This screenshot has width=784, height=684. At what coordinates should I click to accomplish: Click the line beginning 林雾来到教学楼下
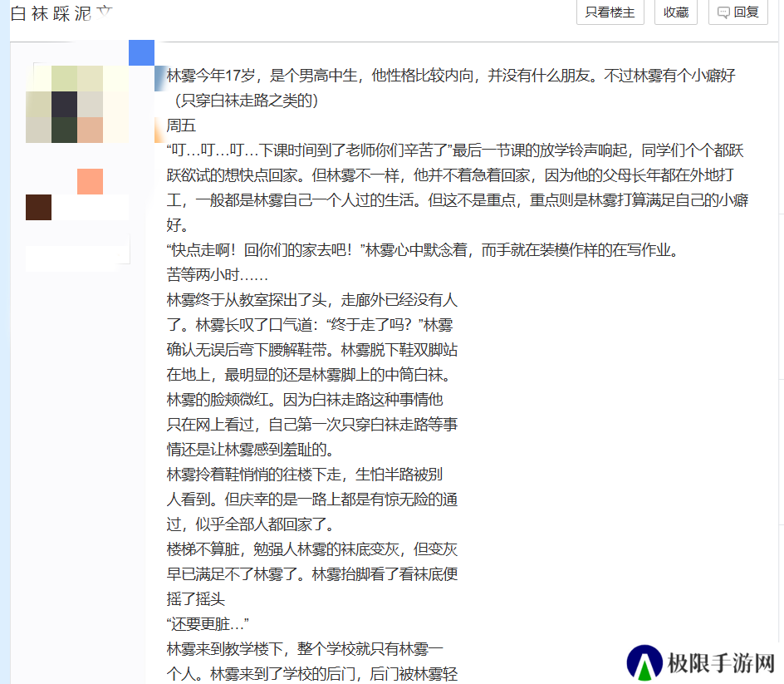coord(305,649)
